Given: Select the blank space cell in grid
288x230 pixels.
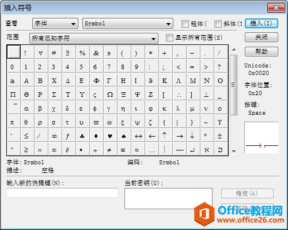Looking at the screenshot, I should point(14,52).
